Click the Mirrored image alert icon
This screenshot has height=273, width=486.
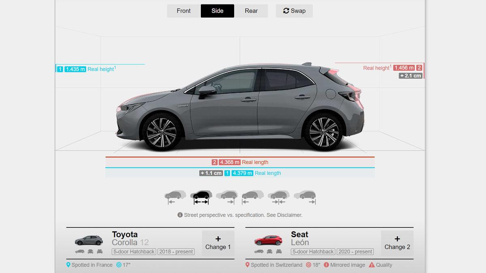(x=326, y=265)
